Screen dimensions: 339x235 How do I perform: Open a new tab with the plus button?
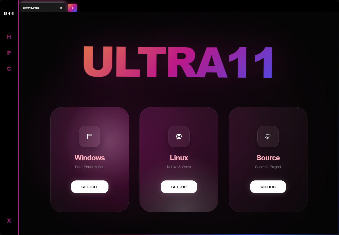coord(72,8)
